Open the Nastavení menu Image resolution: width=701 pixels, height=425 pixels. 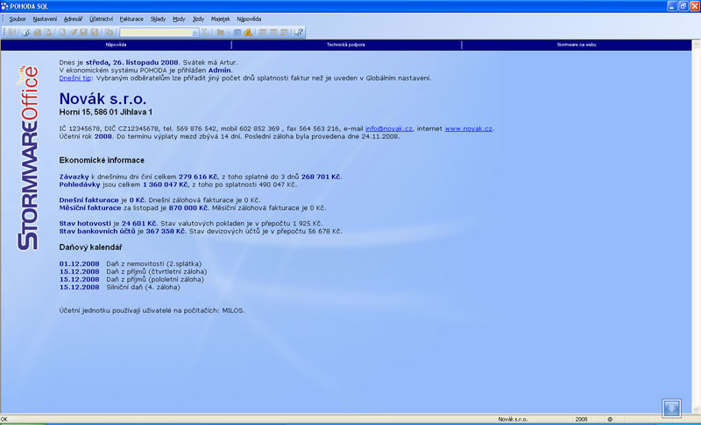45,19
